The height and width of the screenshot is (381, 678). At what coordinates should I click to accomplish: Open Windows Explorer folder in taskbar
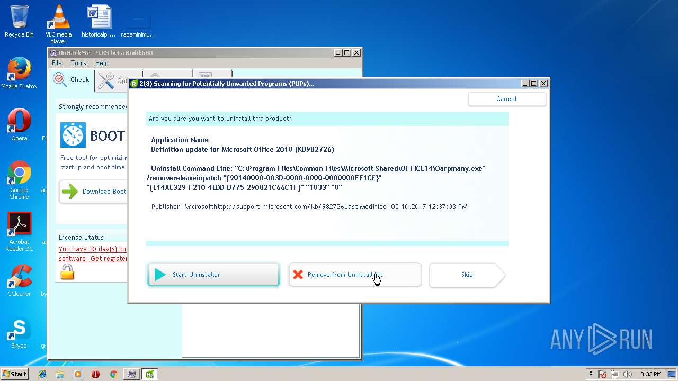click(60, 374)
